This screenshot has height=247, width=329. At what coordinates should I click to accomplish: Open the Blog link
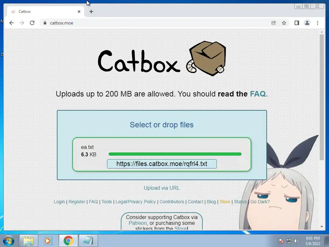coord(211,202)
